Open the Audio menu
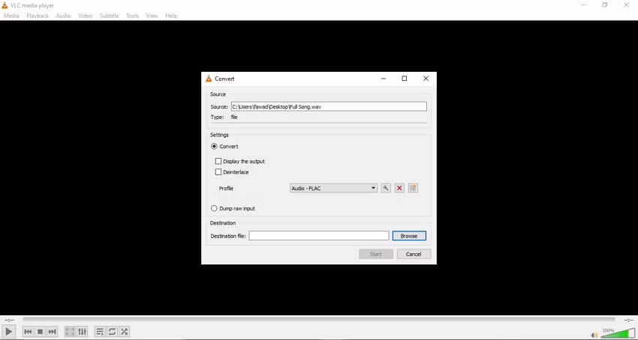 pyautogui.click(x=64, y=16)
